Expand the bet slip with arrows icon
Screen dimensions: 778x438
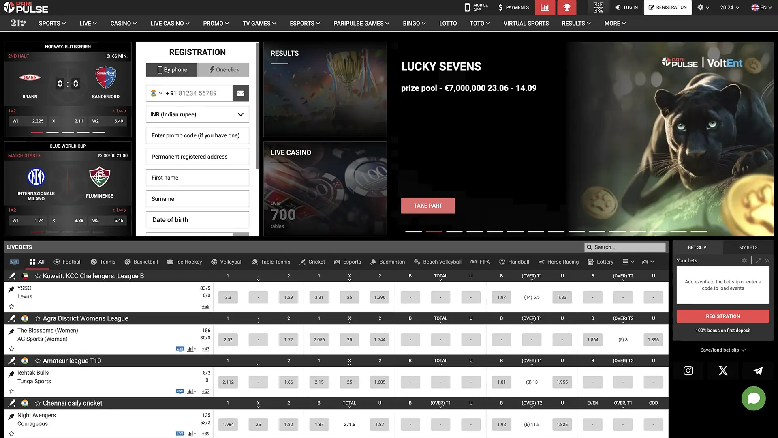point(758,260)
